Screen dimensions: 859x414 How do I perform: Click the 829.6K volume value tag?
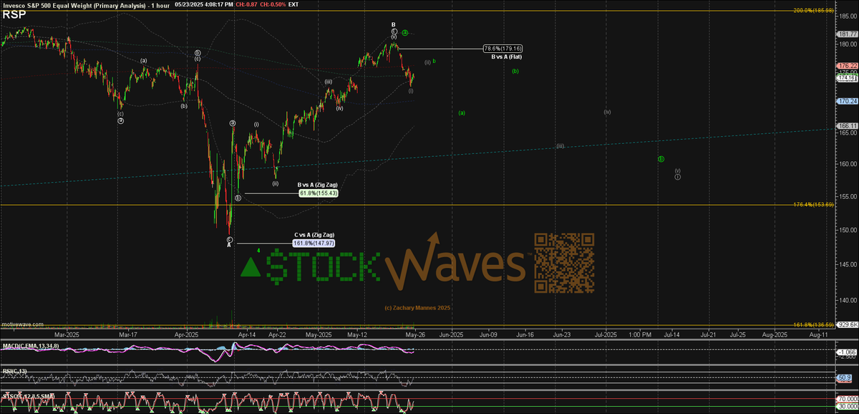[847, 325]
